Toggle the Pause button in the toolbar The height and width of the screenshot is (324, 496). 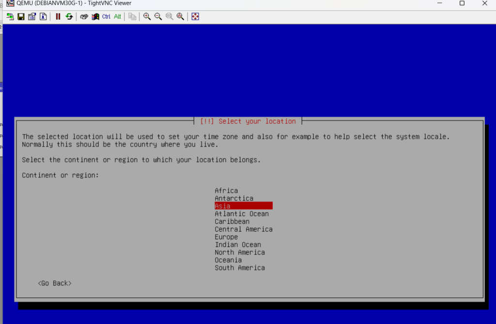pyautogui.click(x=58, y=16)
